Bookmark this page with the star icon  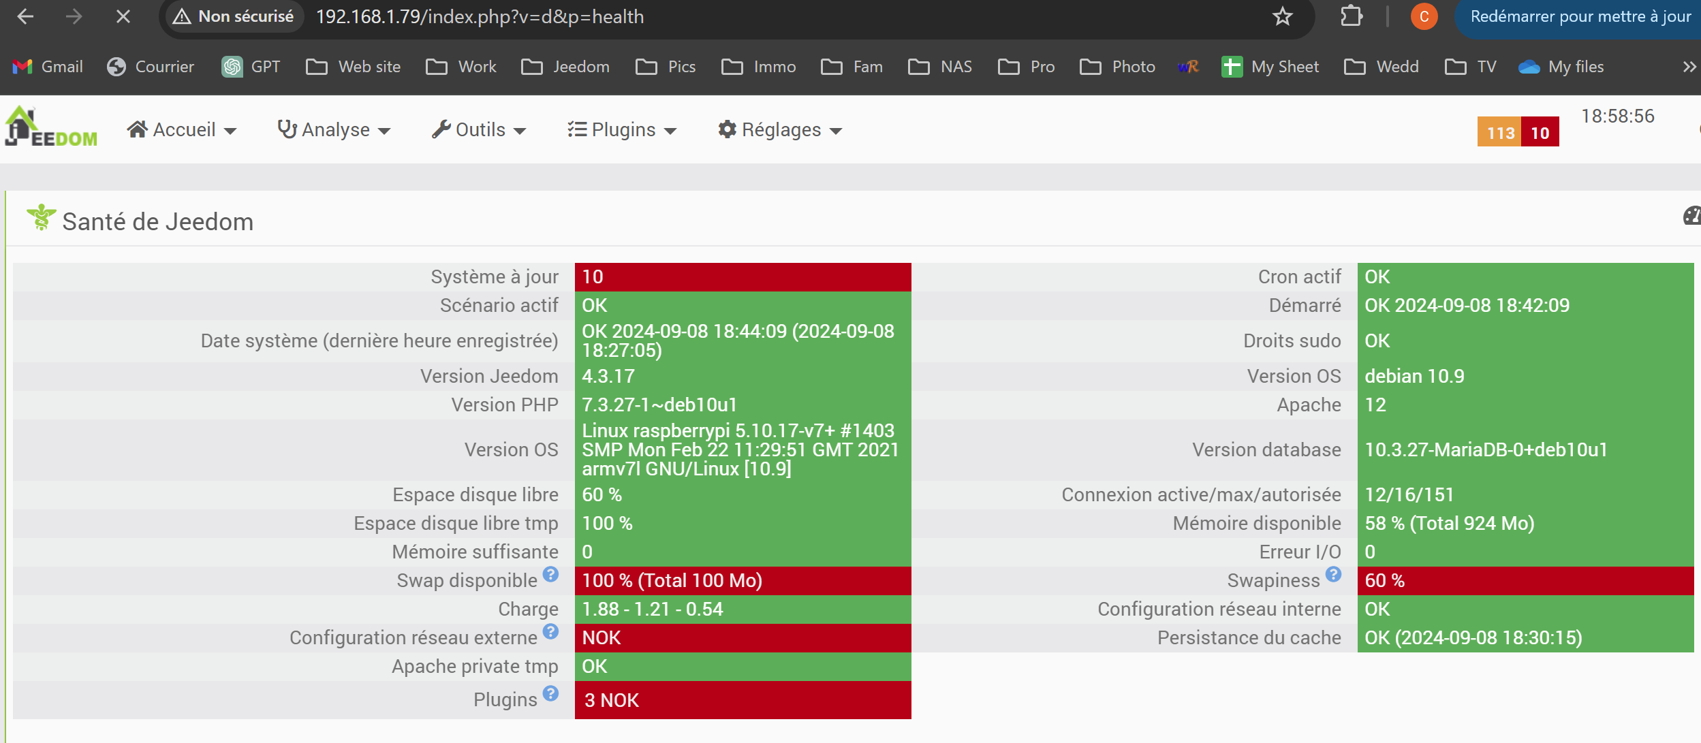[x=1282, y=16]
